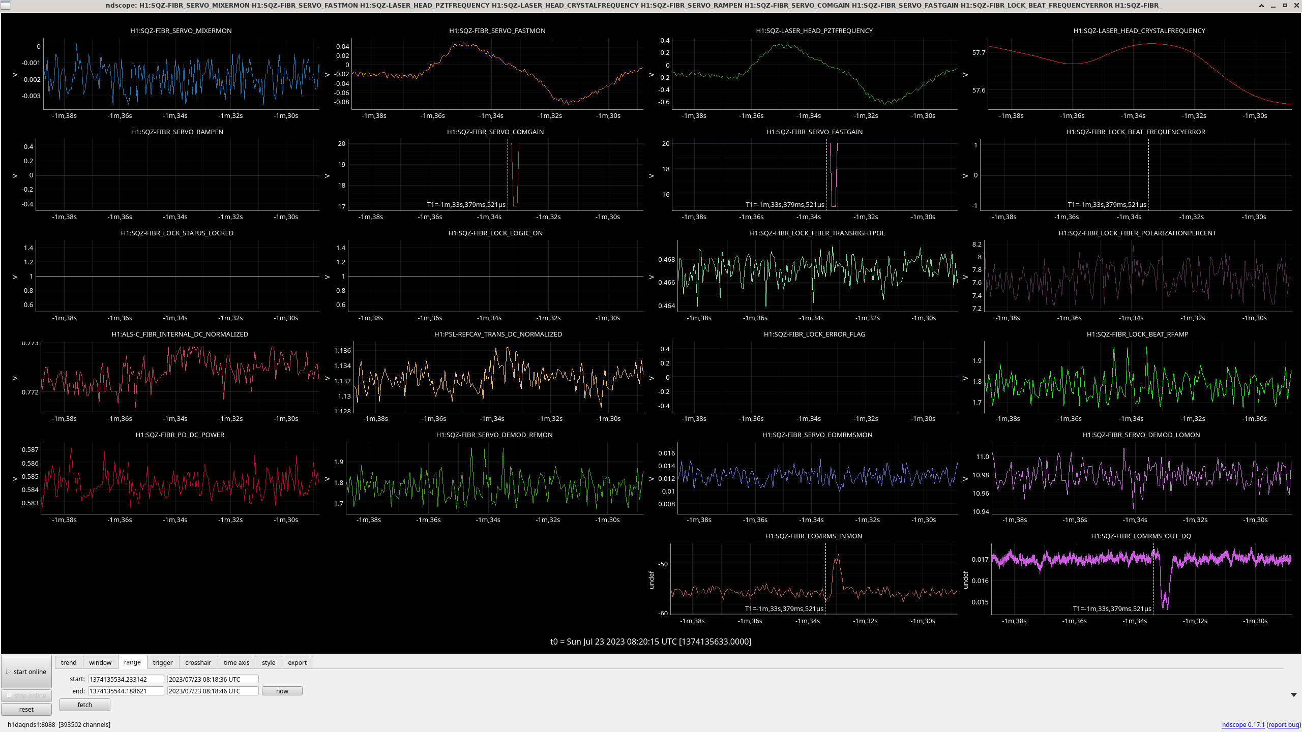
Task: Open the time axis tab
Action: click(236, 662)
